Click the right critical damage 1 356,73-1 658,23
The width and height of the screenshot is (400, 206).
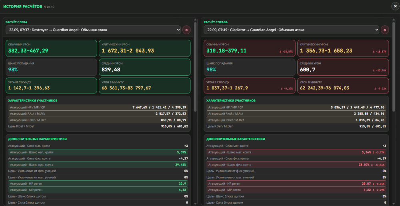pos(343,48)
